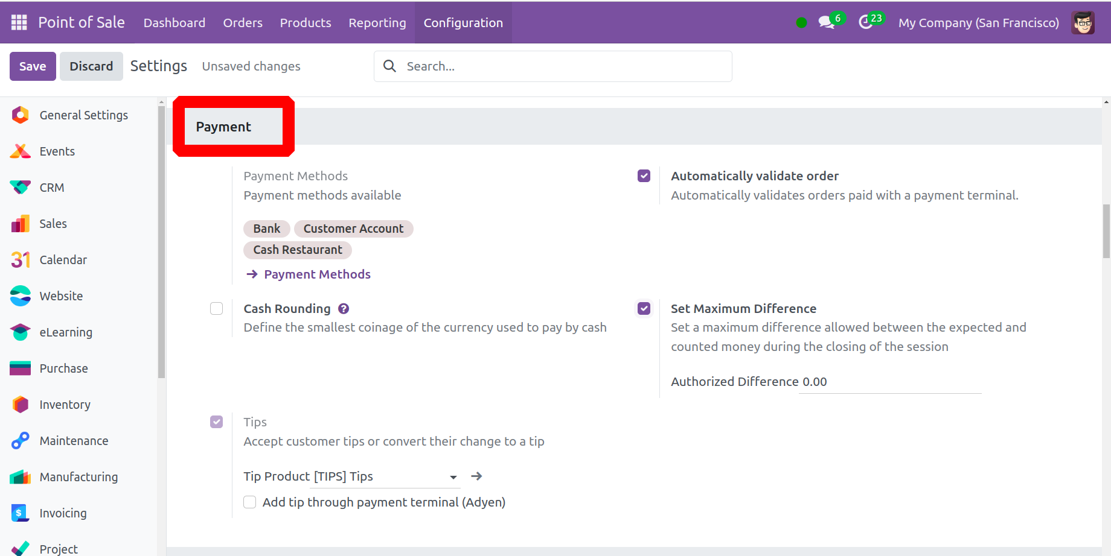The width and height of the screenshot is (1111, 556).
Task: Open the CRM settings icon in sidebar
Action: tap(21, 188)
